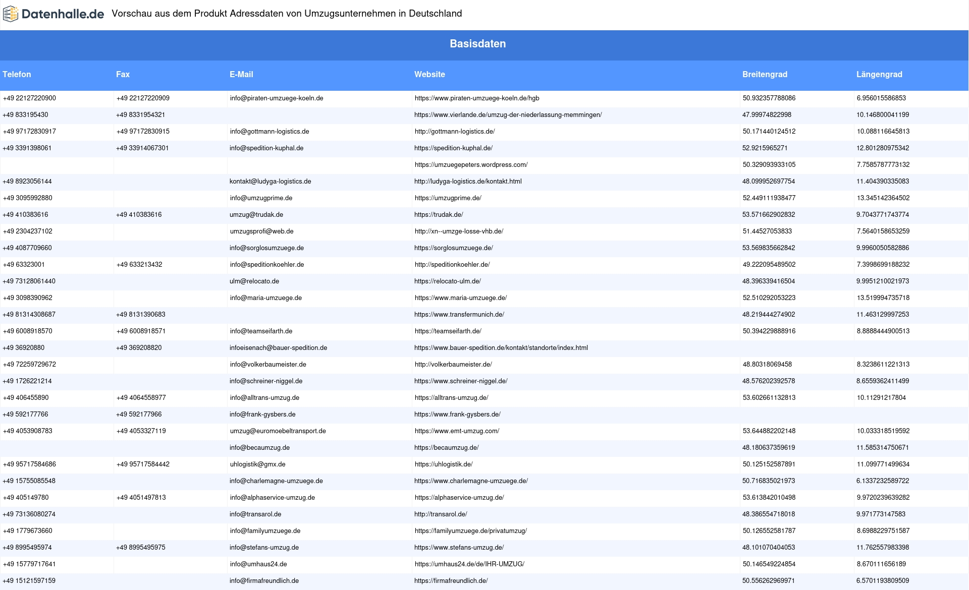Click the bauer-spedition.de kontakt/standorte URL
The height and width of the screenshot is (590, 969).
click(501, 348)
